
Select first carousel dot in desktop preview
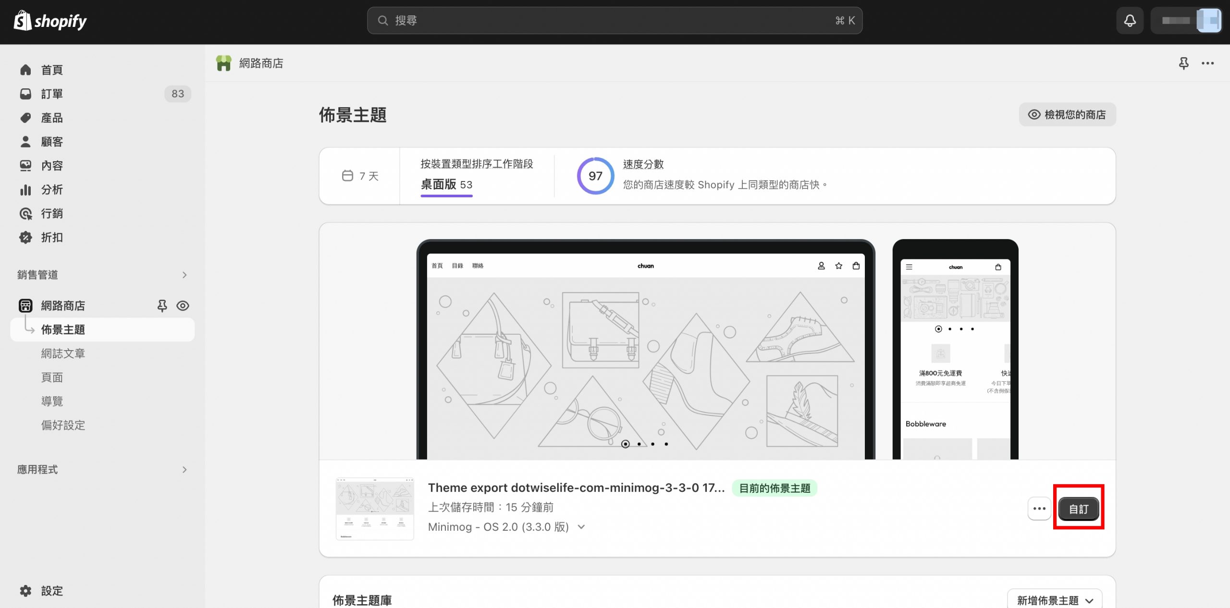[x=625, y=444]
